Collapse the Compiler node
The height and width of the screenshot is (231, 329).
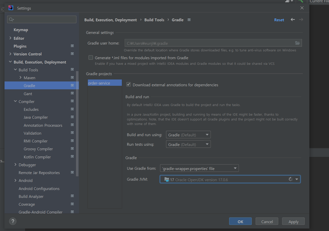pos(15,101)
